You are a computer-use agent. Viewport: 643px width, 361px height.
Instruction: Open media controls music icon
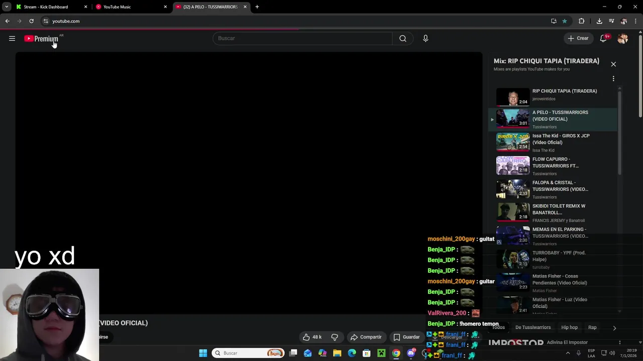pyautogui.click(x=611, y=21)
